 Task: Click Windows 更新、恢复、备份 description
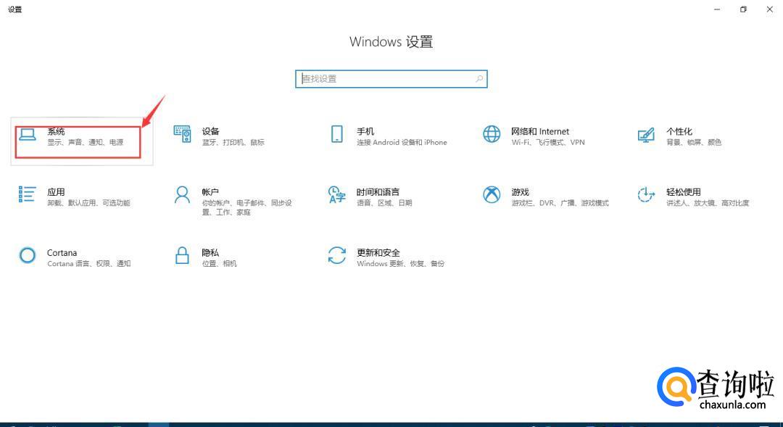click(400, 264)
